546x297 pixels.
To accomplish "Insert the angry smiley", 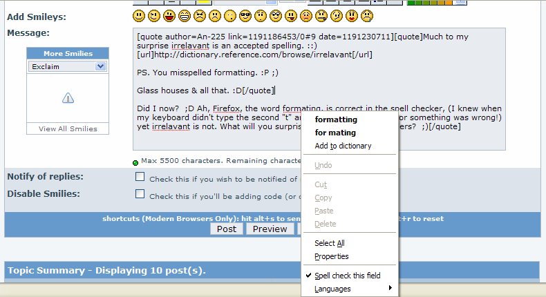I will click(200, 16).
